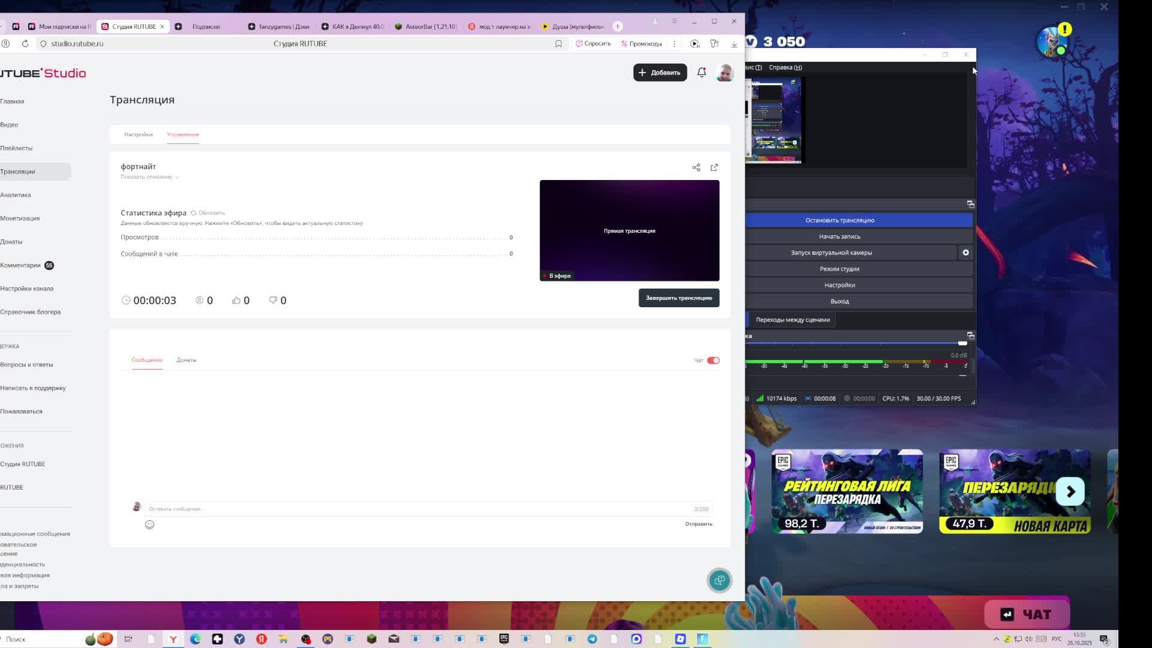Screen dimensions: 1152x648
Task: Click the OBS controls dock pop-out icon
Action: (x=970, y=205)
